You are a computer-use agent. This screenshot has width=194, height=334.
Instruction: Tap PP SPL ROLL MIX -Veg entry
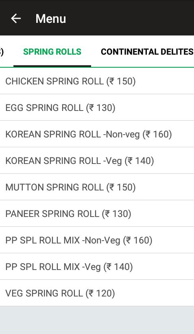pos(97,266)
